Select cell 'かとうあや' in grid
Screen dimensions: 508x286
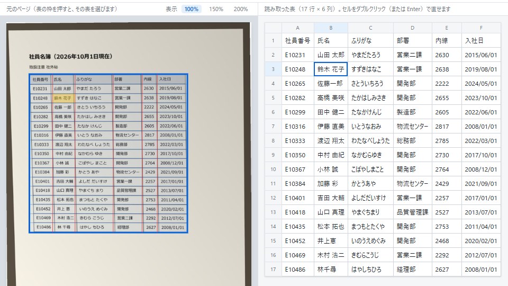(x=370, y=184)
